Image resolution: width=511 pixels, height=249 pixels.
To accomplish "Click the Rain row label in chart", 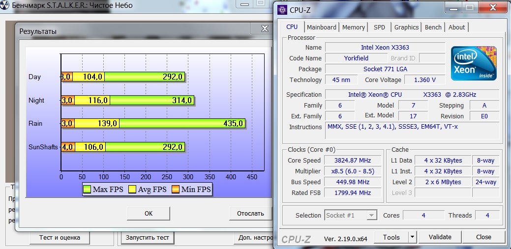I will point(35,124).
